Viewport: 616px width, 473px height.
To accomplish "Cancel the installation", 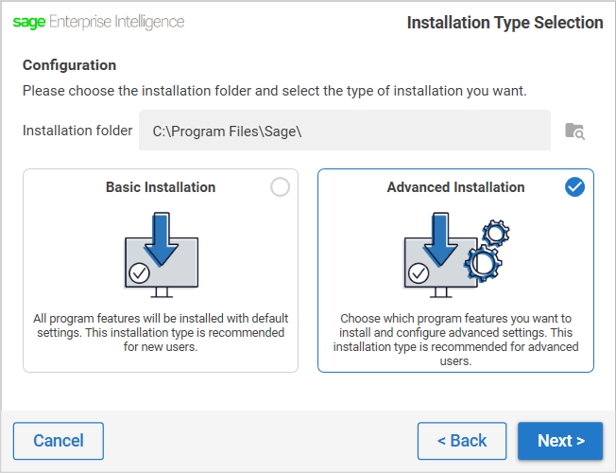I will 59,441.
